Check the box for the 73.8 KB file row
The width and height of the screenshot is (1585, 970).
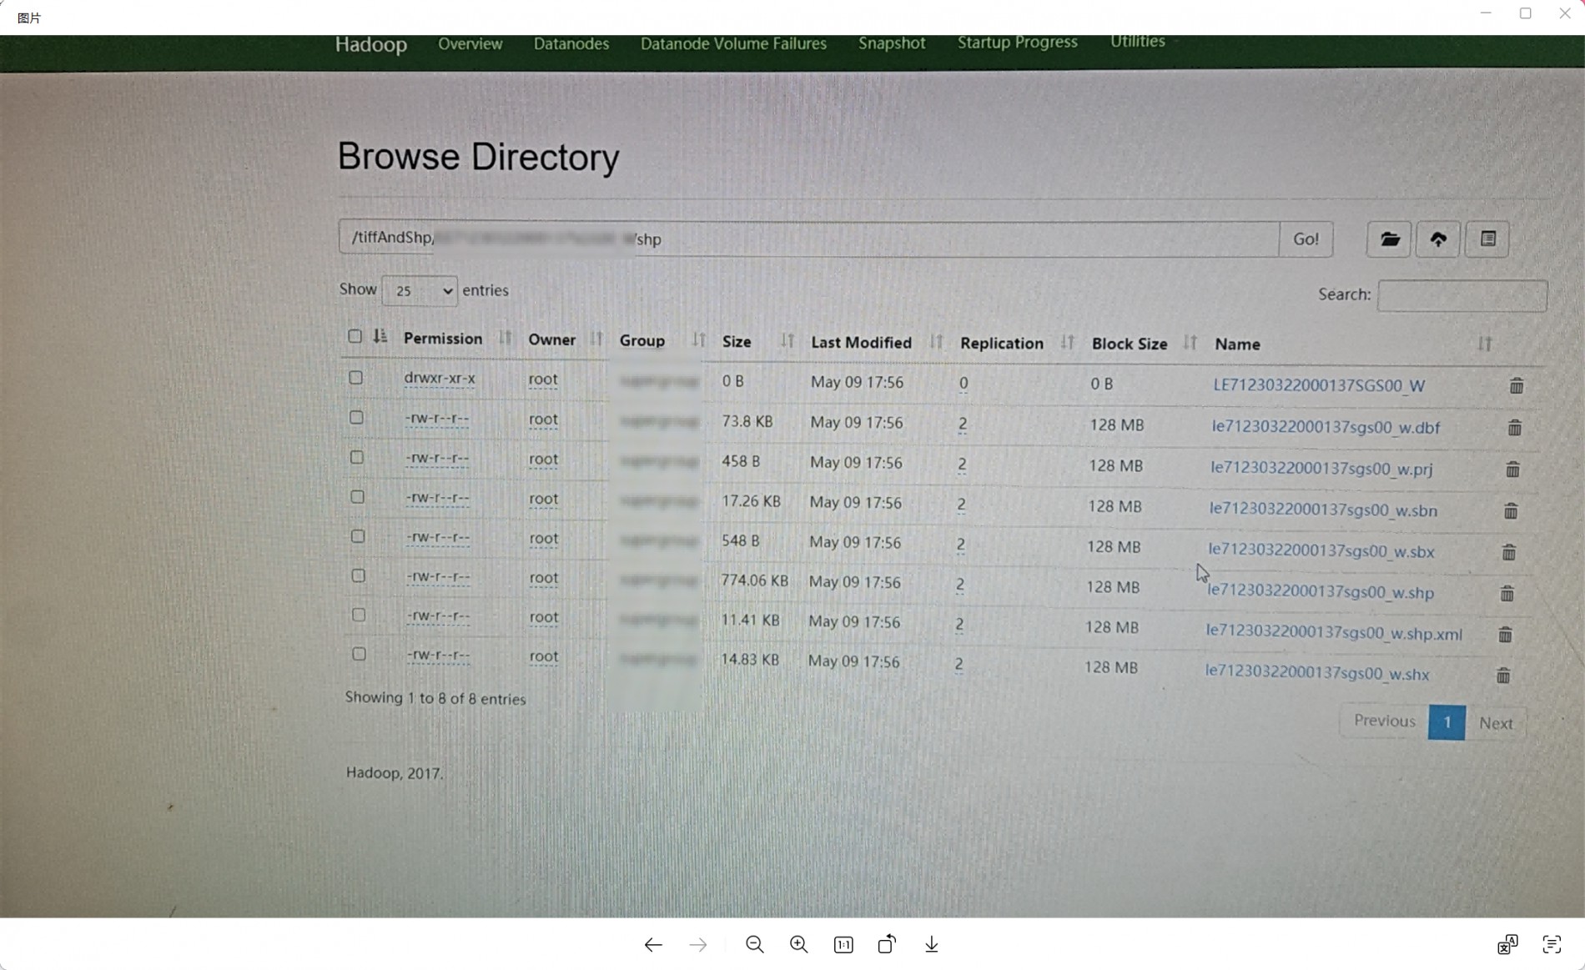tap(356, 417)
